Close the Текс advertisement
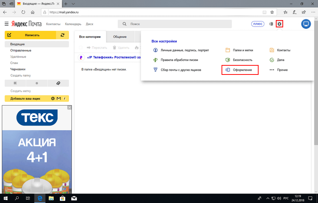This screenshot has height=203, width=318. (x=70, y=108)
